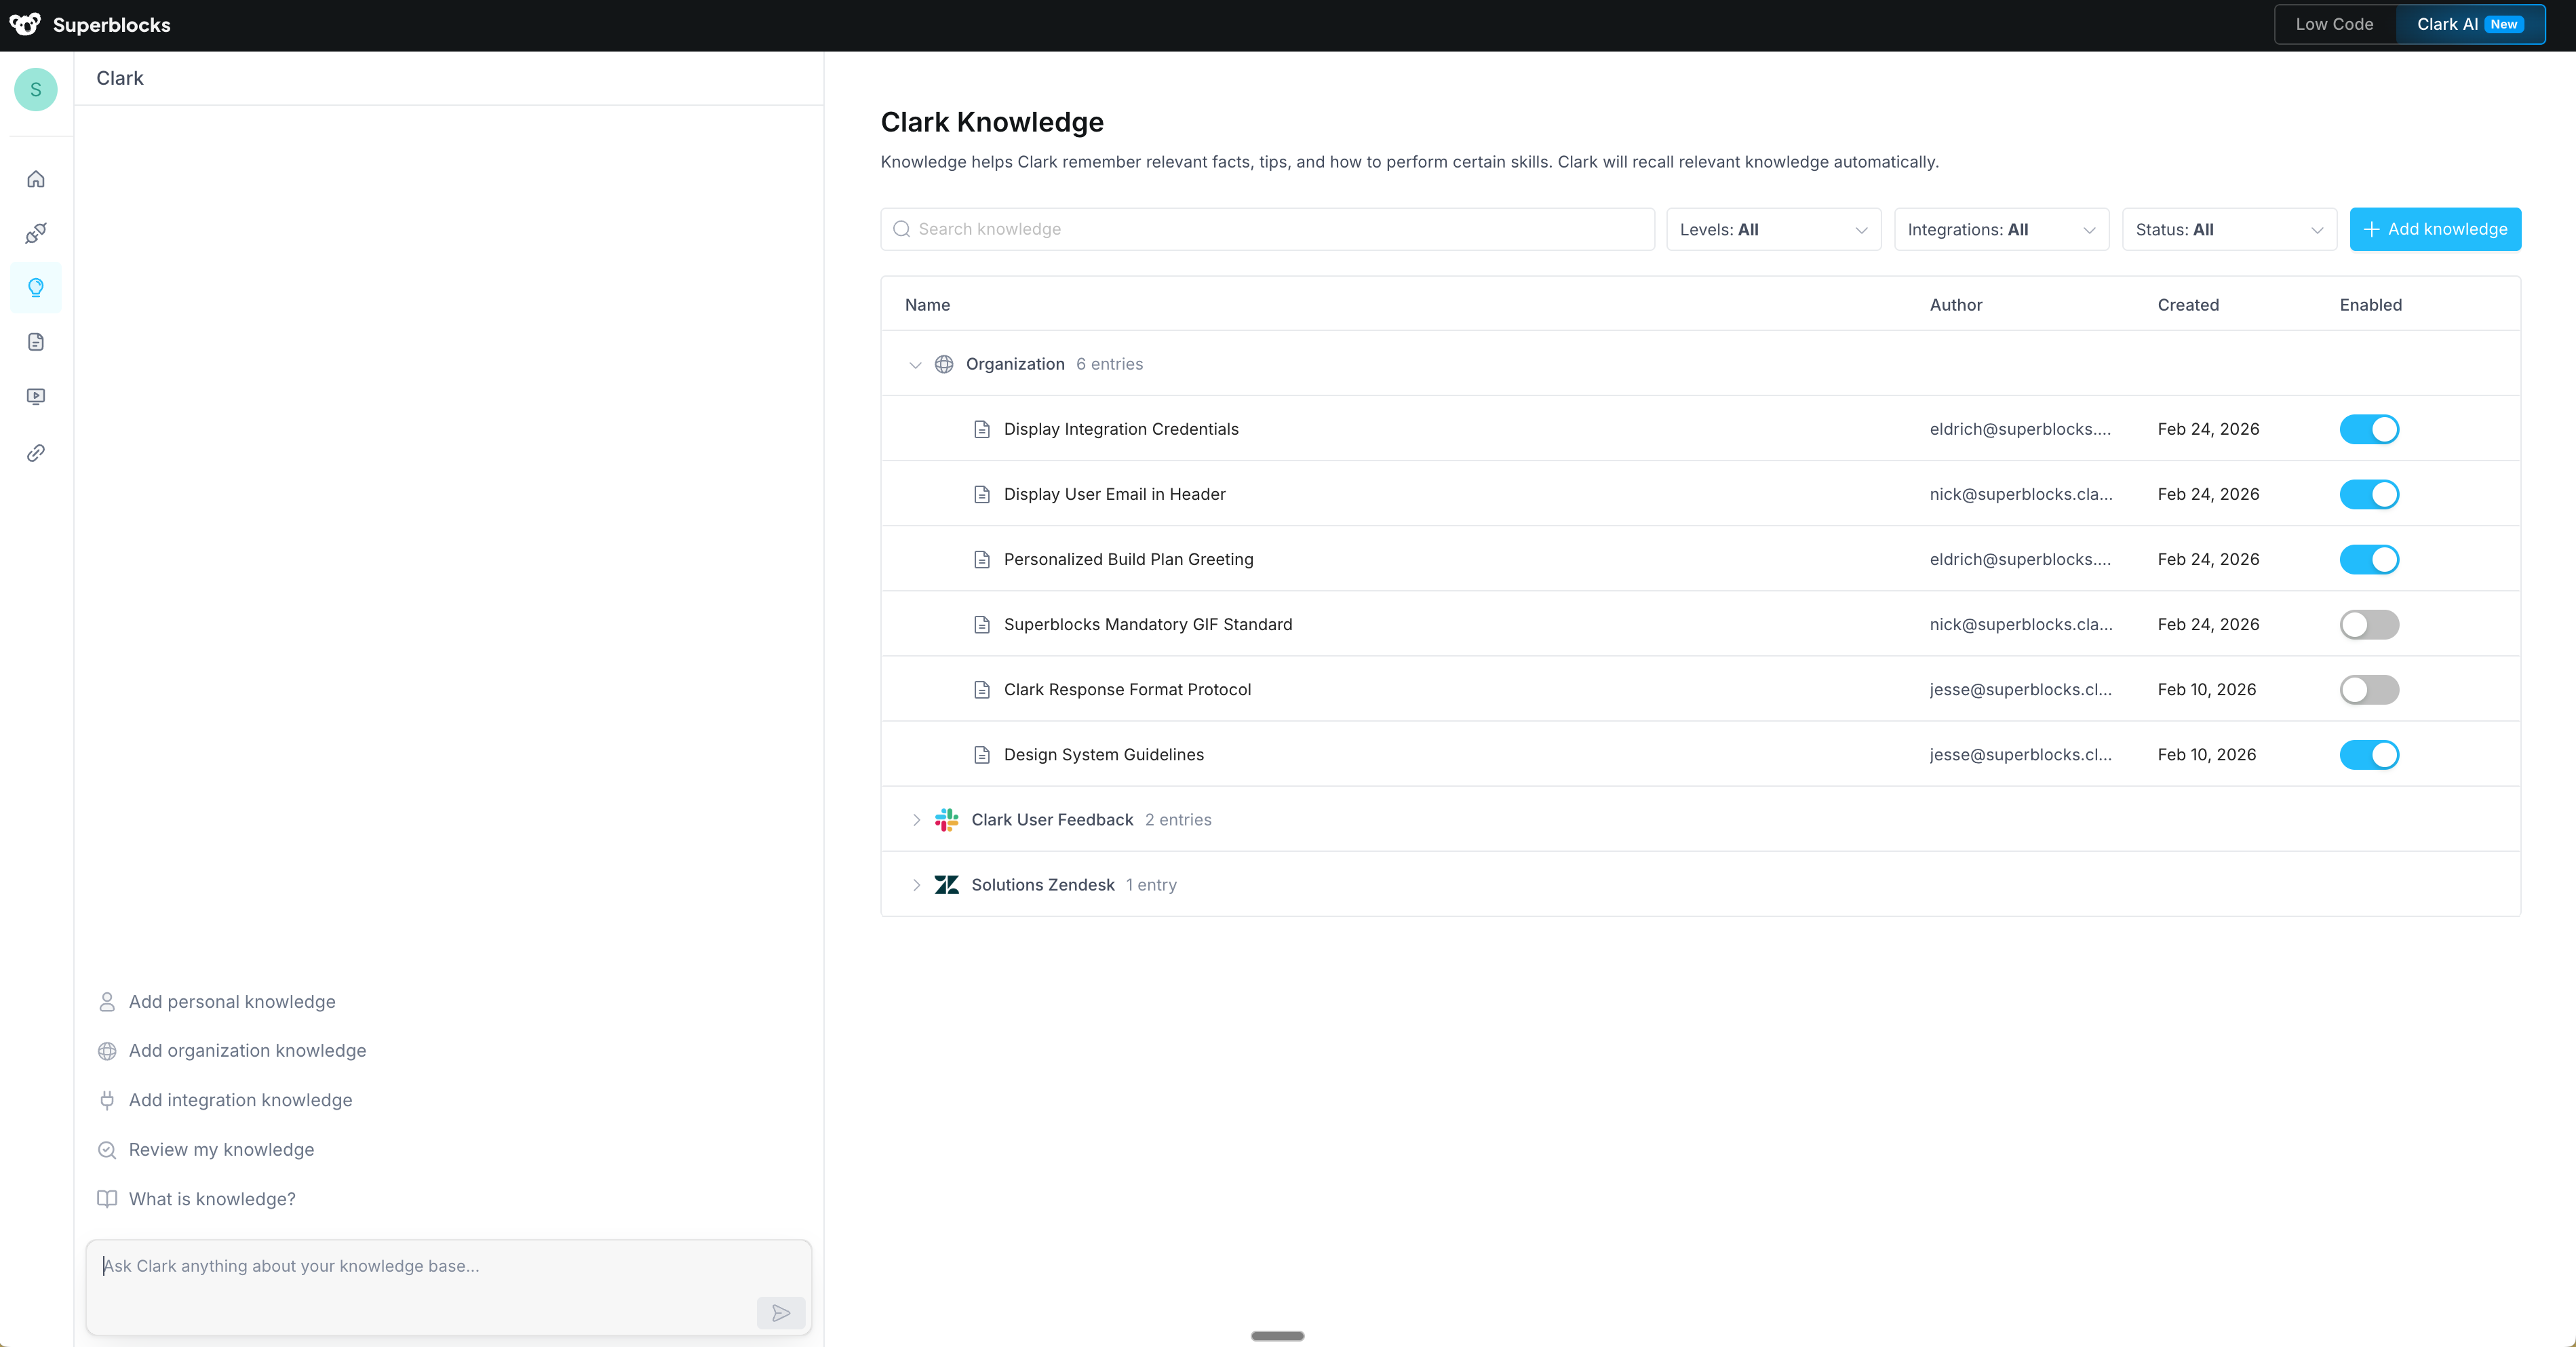This screenshot has width=2576, height=1347.
Task: Select the monitor play icon in sidebar
Action: 36,396
